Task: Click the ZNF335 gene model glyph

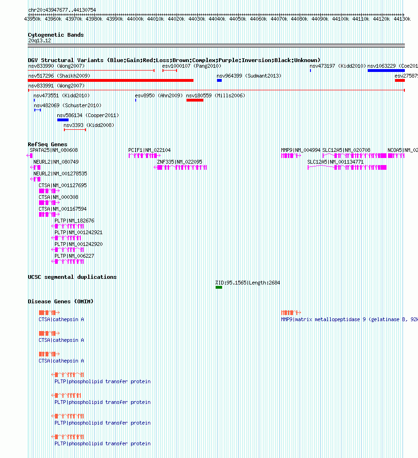Action: click(180, 167)
